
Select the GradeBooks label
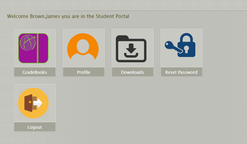[x=35, y=72]
